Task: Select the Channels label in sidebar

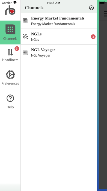Action: 10,39
